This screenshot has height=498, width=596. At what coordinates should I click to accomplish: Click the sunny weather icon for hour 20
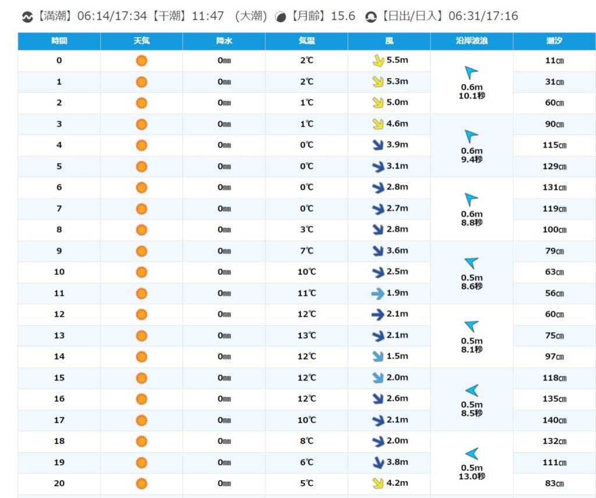141,483
